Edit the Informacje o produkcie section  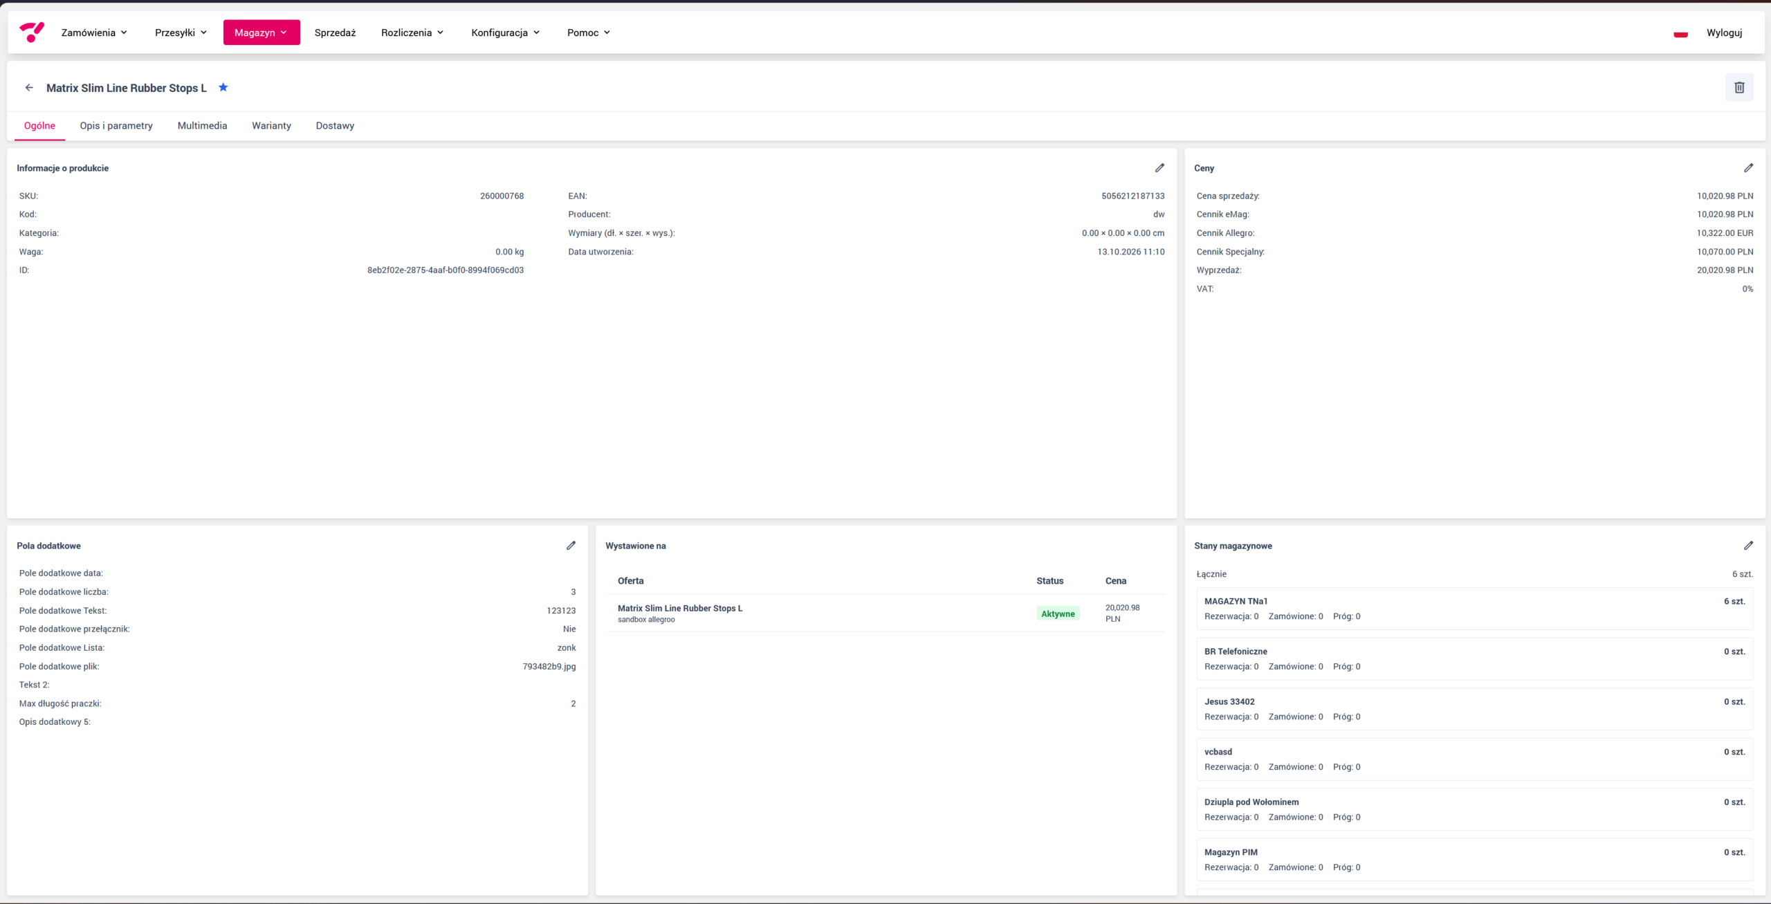[1159, 168]
